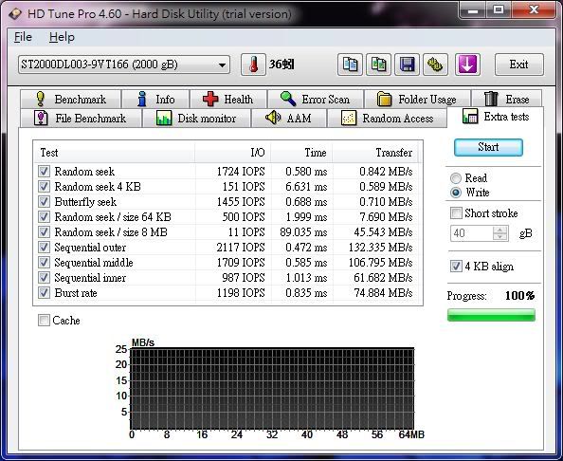563x461 pixels.
Task: Click the purple download arrow icon
Action: tap(467, 65)
